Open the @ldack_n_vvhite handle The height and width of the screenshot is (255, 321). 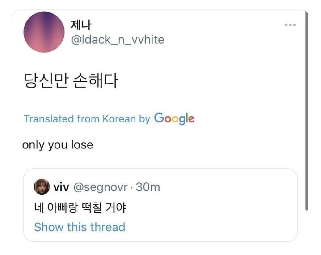click(117, 39)
